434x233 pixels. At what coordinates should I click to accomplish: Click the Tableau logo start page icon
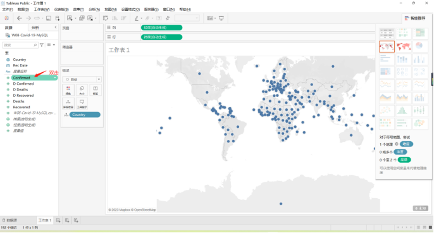tap(6, 18)
